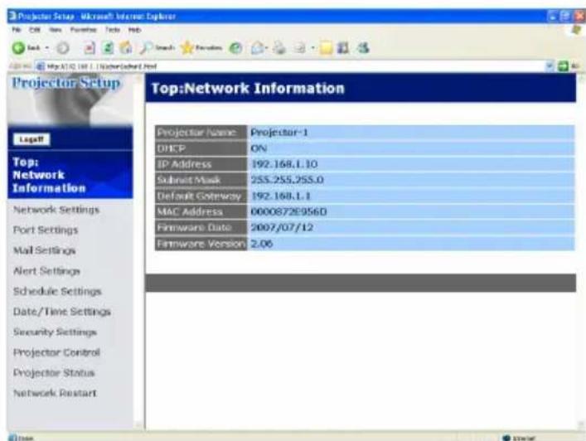Open Projector Status link
Image resolution: width=586 pixels, height=441 pixels.
coord(54,372)
